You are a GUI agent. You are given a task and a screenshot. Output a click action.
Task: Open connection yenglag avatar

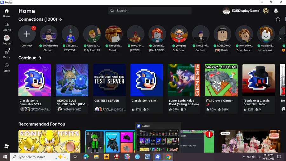point(179,34)
